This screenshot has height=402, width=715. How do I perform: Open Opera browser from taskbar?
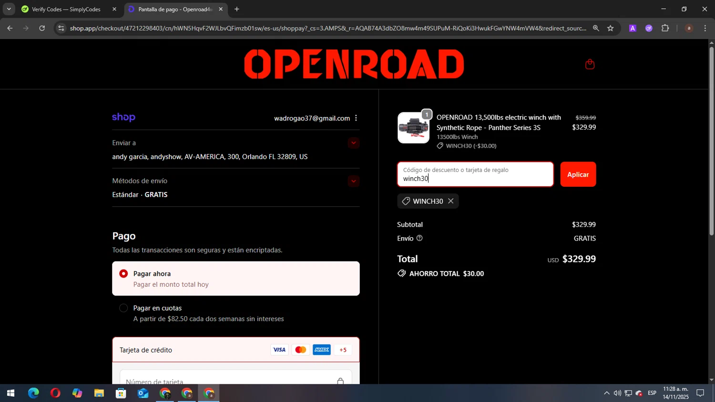[55, 393]
